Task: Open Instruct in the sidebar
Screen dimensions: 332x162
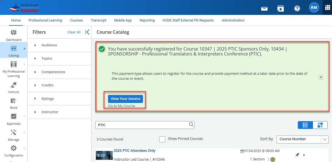Action: [x=14, y=88]
